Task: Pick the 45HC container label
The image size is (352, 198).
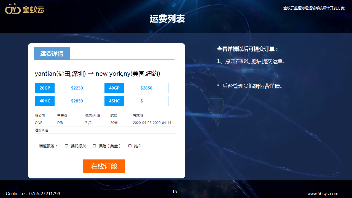Action: point(114,101)
